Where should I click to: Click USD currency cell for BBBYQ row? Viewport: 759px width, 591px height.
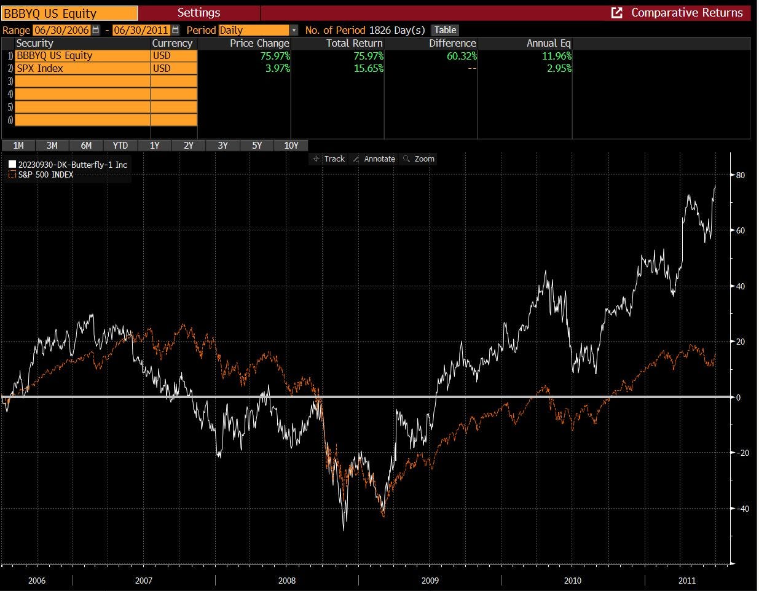click(x=174, y=56)
